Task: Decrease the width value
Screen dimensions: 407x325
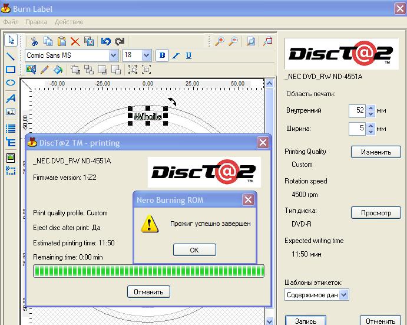Action: (x=371, y=132)
